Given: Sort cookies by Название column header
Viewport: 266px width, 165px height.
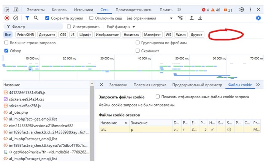Looking at the screenshot, I should 114,123.
